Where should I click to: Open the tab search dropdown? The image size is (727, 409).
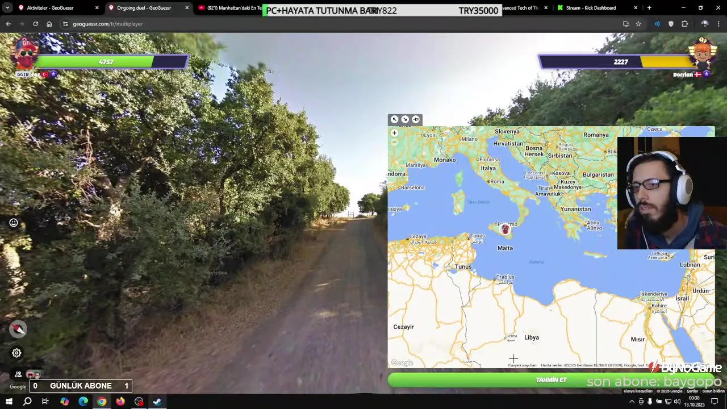click(7, 8)
